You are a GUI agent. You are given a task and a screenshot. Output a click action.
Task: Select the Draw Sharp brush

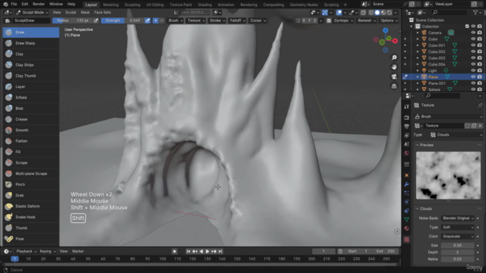pos(31,43)
